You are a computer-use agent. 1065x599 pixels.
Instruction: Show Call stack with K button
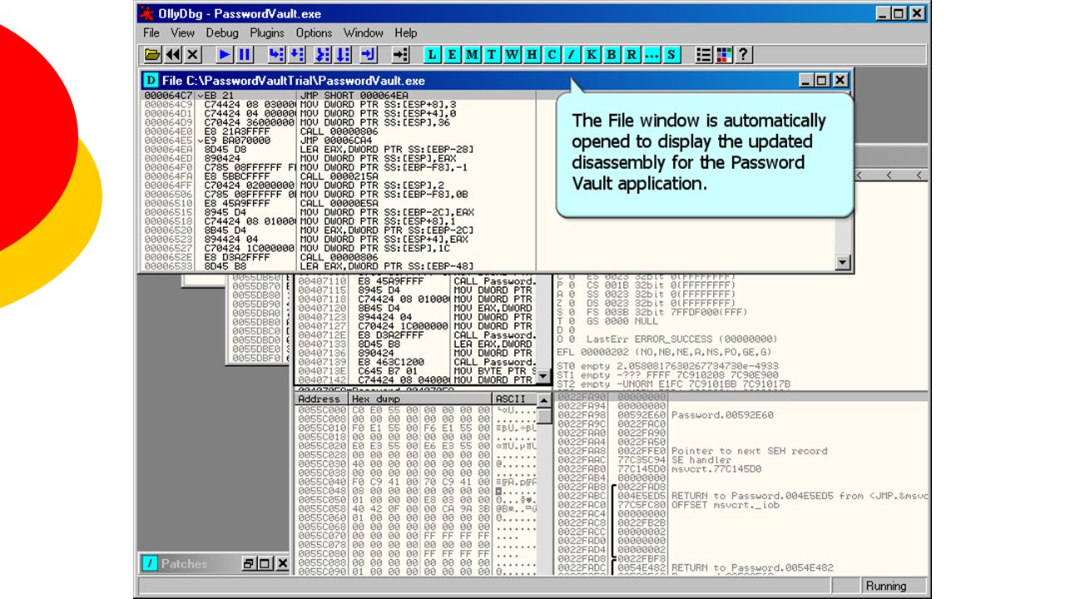coord(592,55)
